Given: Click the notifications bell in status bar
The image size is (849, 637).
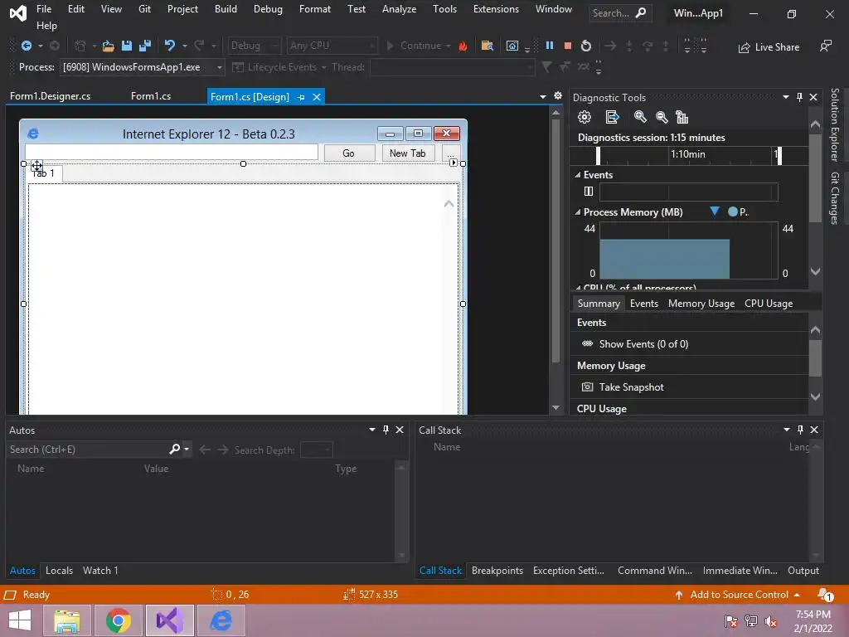Looking at the screenshot, I should click(825, 595).
